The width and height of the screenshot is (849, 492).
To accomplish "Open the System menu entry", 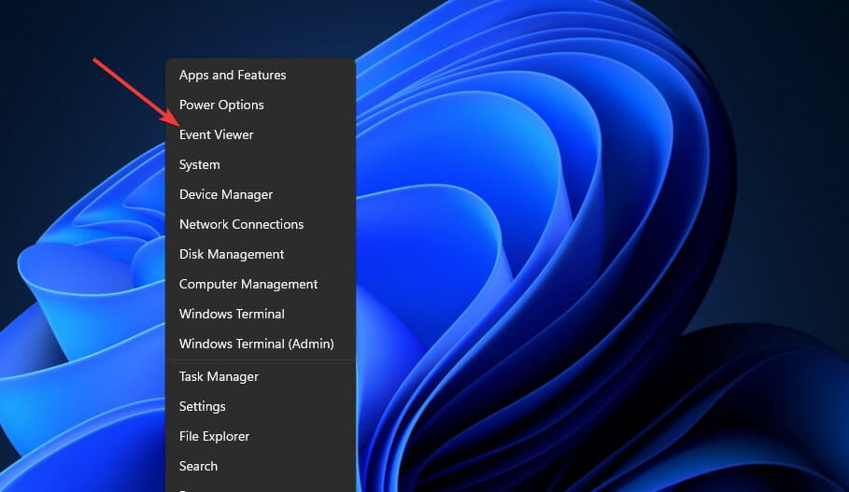I will pos(261,164).
